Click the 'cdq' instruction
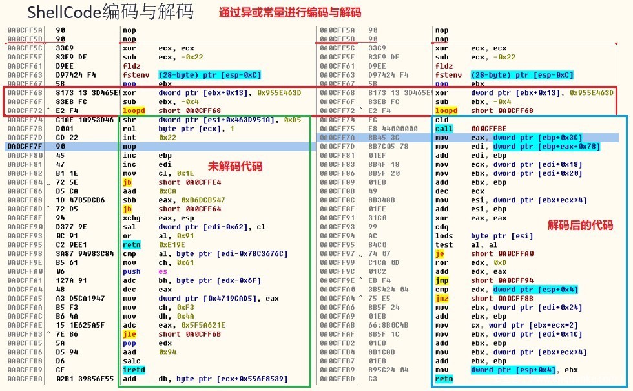This screenshot has height=391, width=633. [x=442, y=227]
